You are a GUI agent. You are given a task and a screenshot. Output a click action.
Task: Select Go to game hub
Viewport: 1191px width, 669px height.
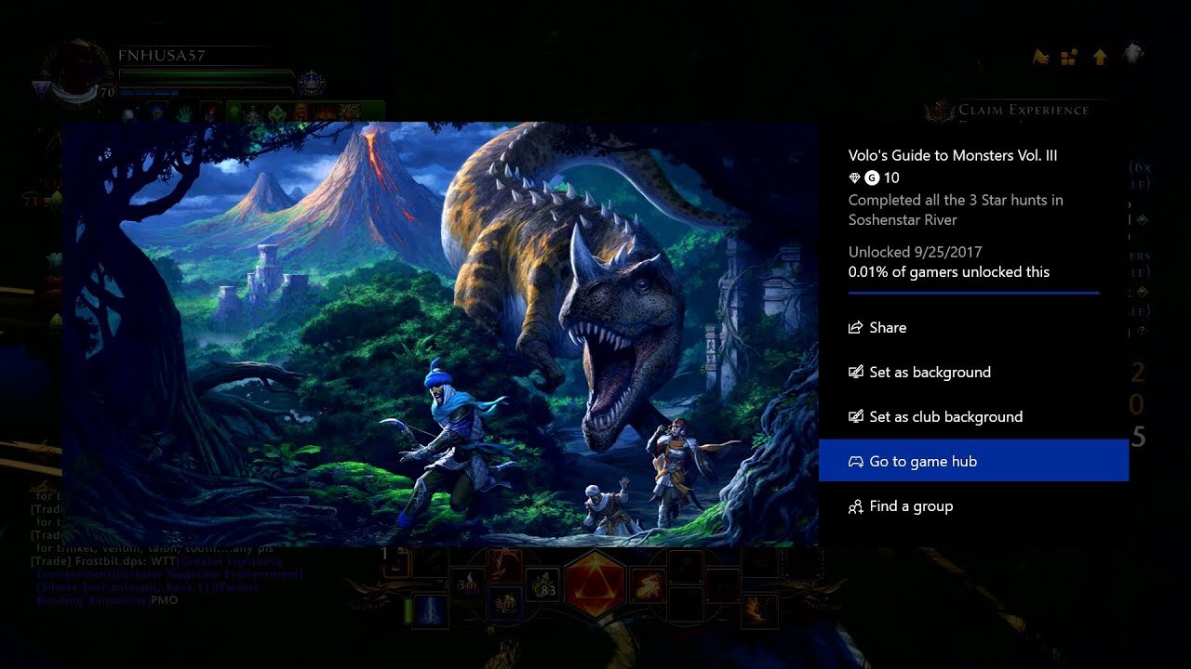[973, 461]
